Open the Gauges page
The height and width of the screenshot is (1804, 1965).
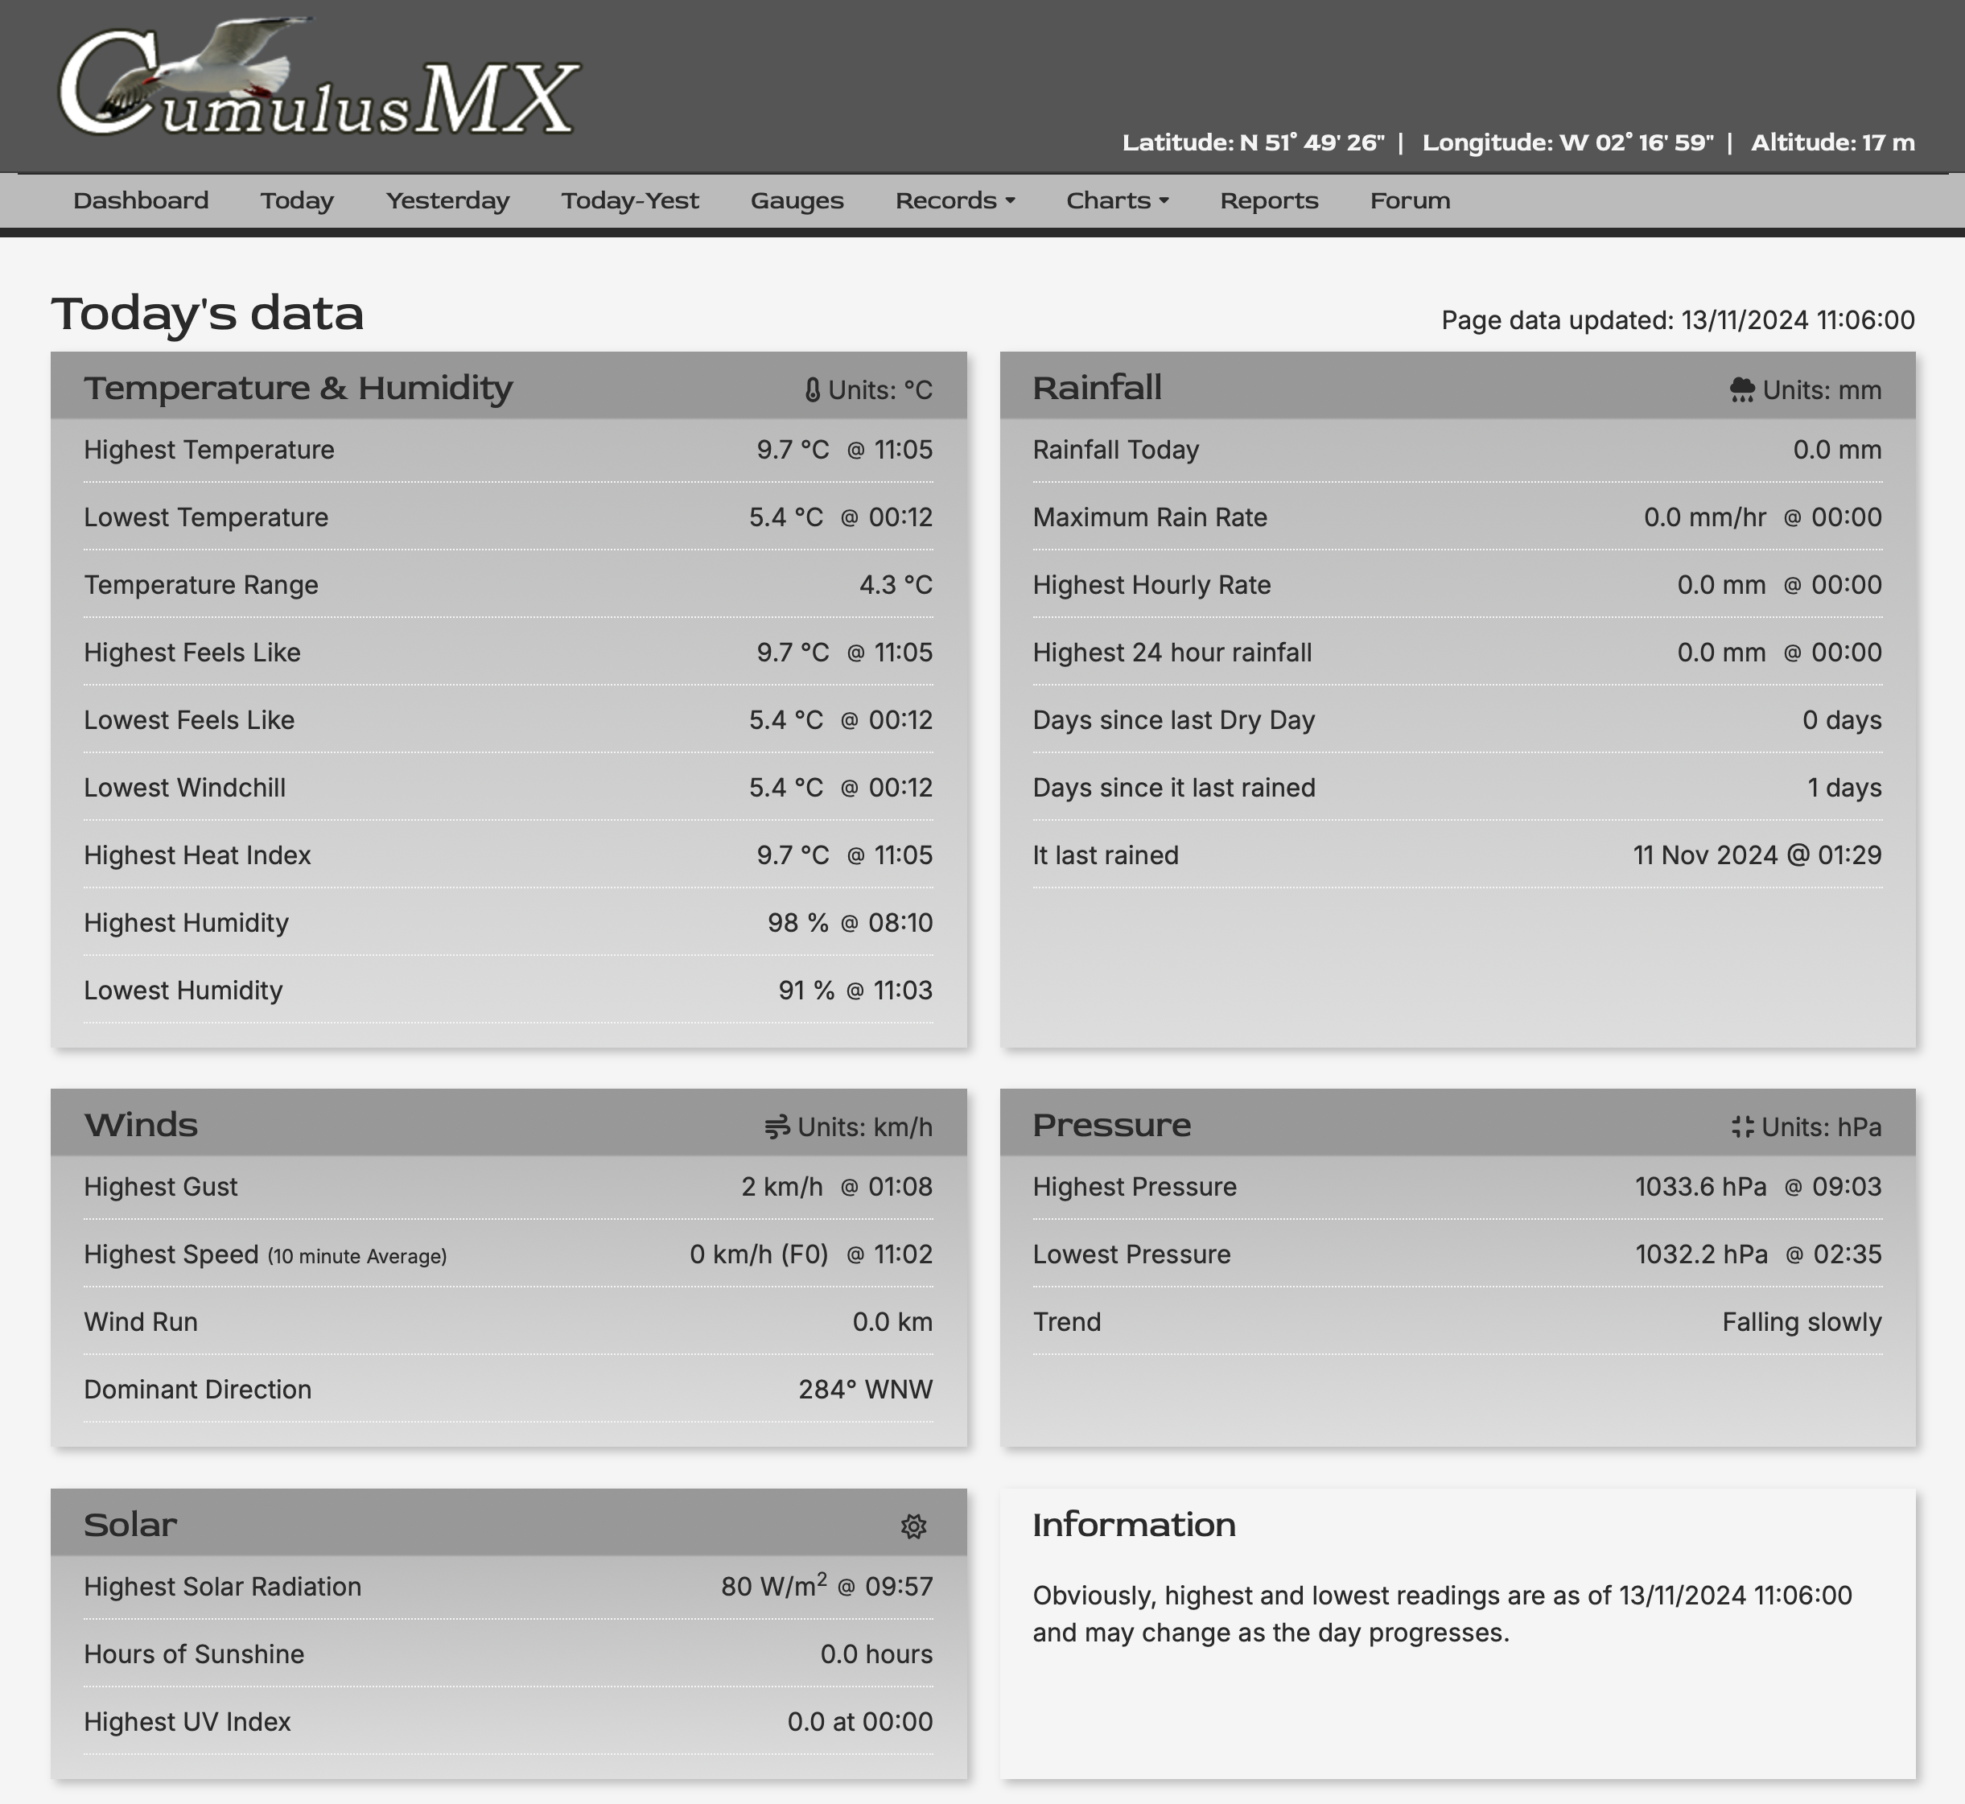tap(797, 201)
